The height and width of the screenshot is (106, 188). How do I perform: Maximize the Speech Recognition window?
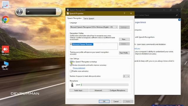pos(170,10)
